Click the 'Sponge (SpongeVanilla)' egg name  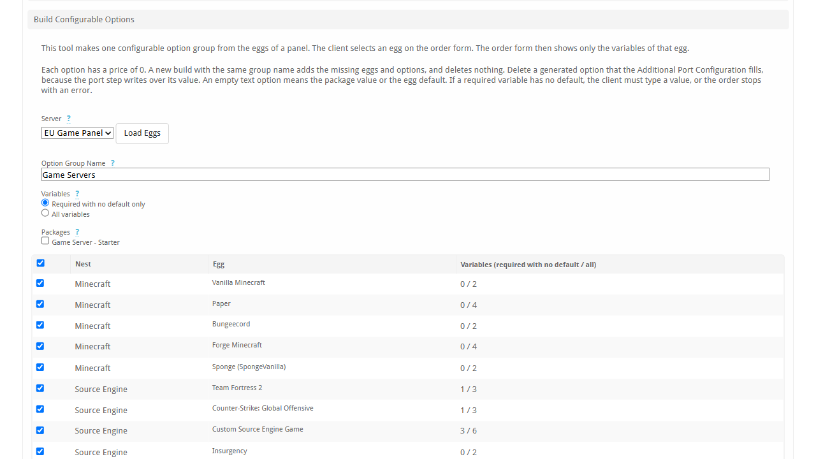(249, 367)
